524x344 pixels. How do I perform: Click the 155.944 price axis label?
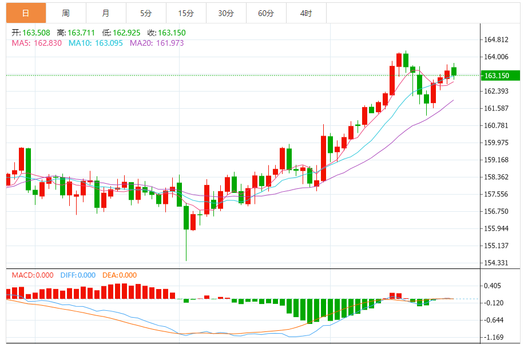tap(497, 228)
